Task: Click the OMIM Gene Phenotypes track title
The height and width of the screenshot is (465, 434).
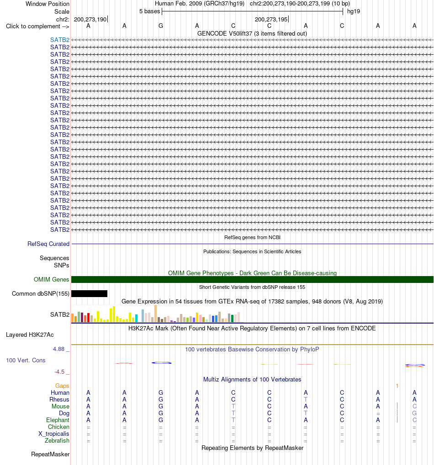Action: (252, 273)
